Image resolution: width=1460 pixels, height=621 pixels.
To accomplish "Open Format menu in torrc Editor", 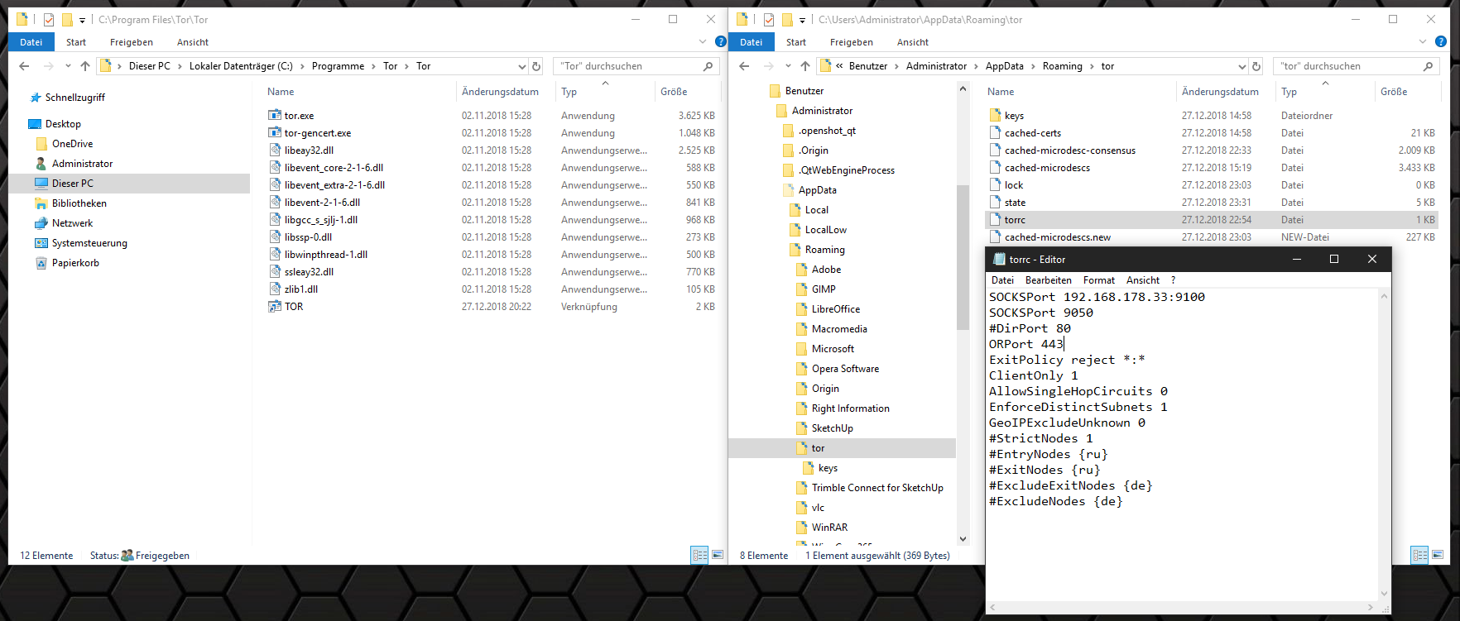I will click(x=1099, y=280).
